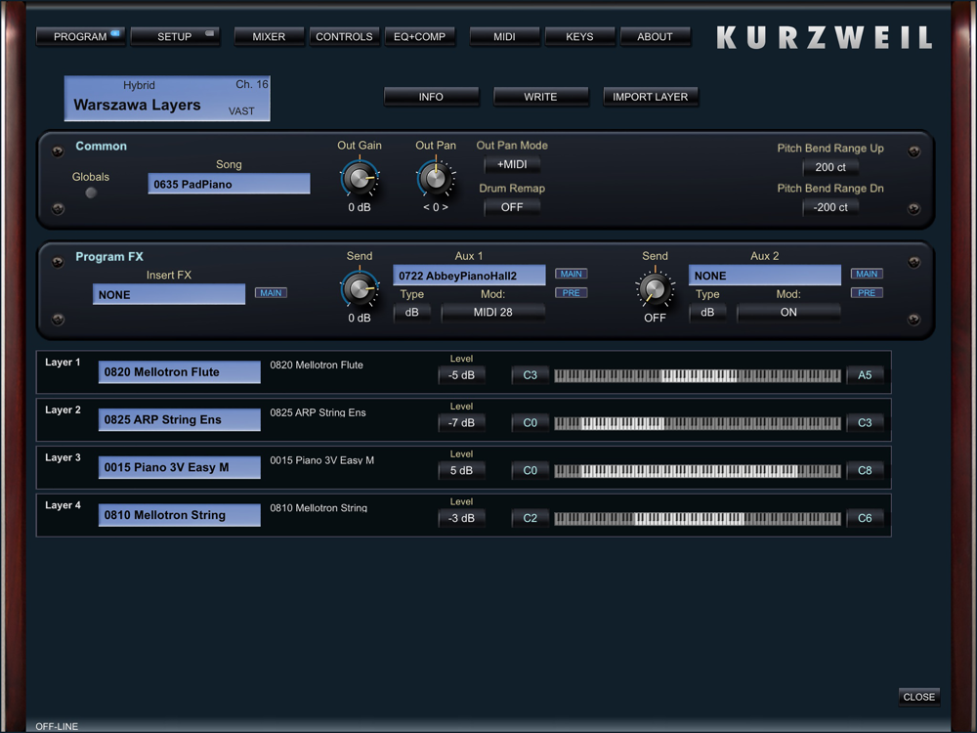Click Layer 2 keyboard range strip
Viewport: 977px width, 733px height.
(x=698, y=423)
